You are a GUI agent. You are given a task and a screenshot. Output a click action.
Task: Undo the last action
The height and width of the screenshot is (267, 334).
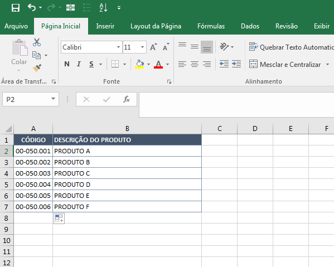coord(32,8)
